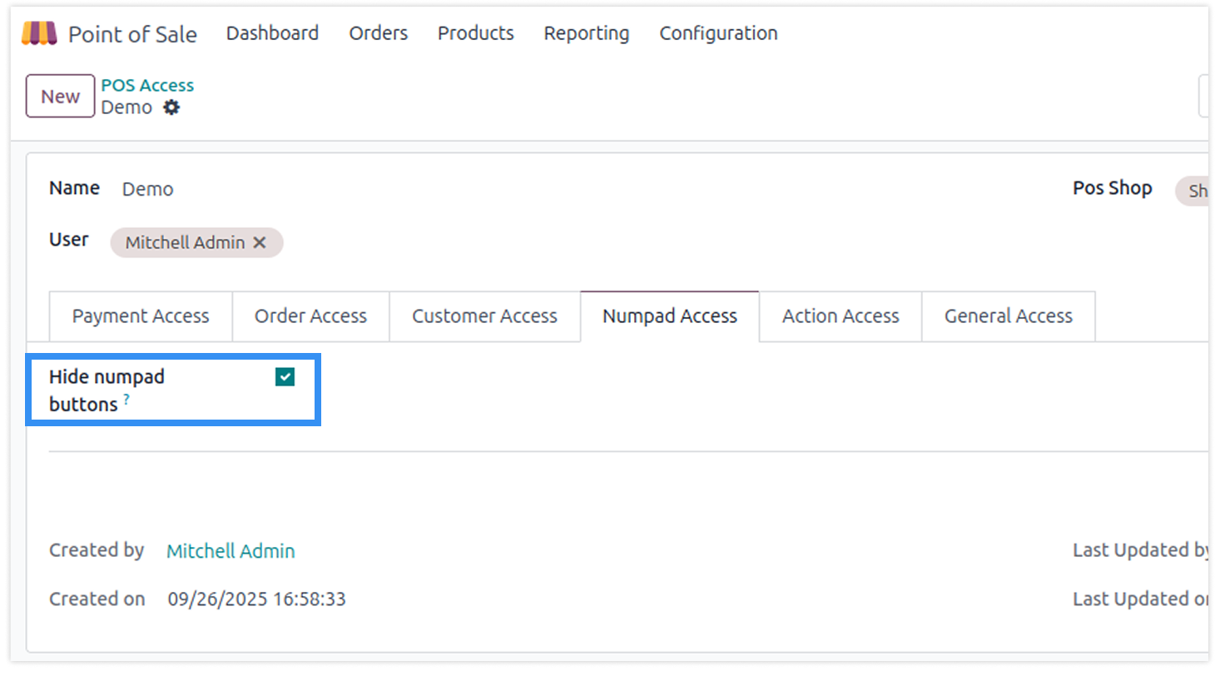
Task: Open the Configuration menu
Action: [718, 33]
